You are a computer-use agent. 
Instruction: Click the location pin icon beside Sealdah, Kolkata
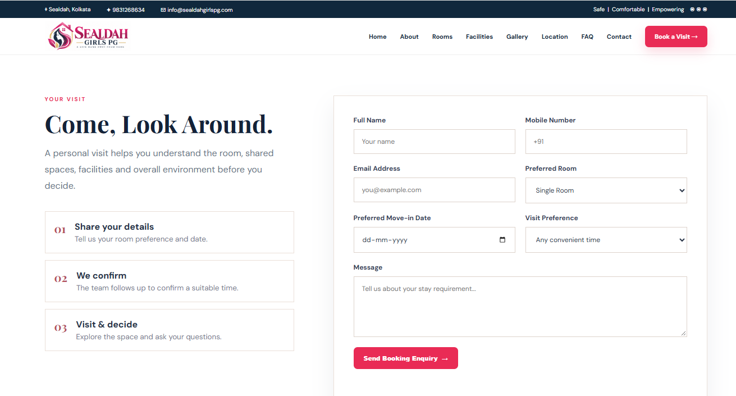click(46, 10)
